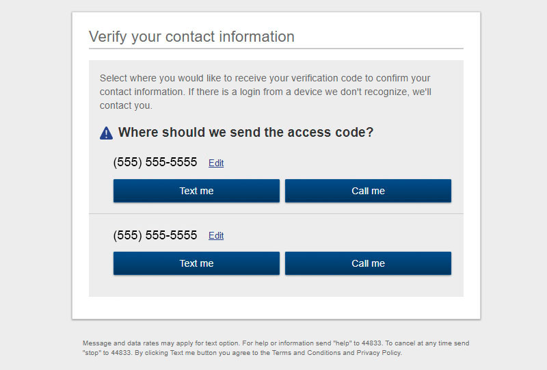Select the lower (555) 555-5555 phone number
The width and height of the screenshot is (547, 370).
155,235
